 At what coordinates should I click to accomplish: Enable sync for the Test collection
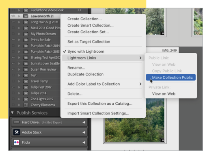click(x=13, y=75)
